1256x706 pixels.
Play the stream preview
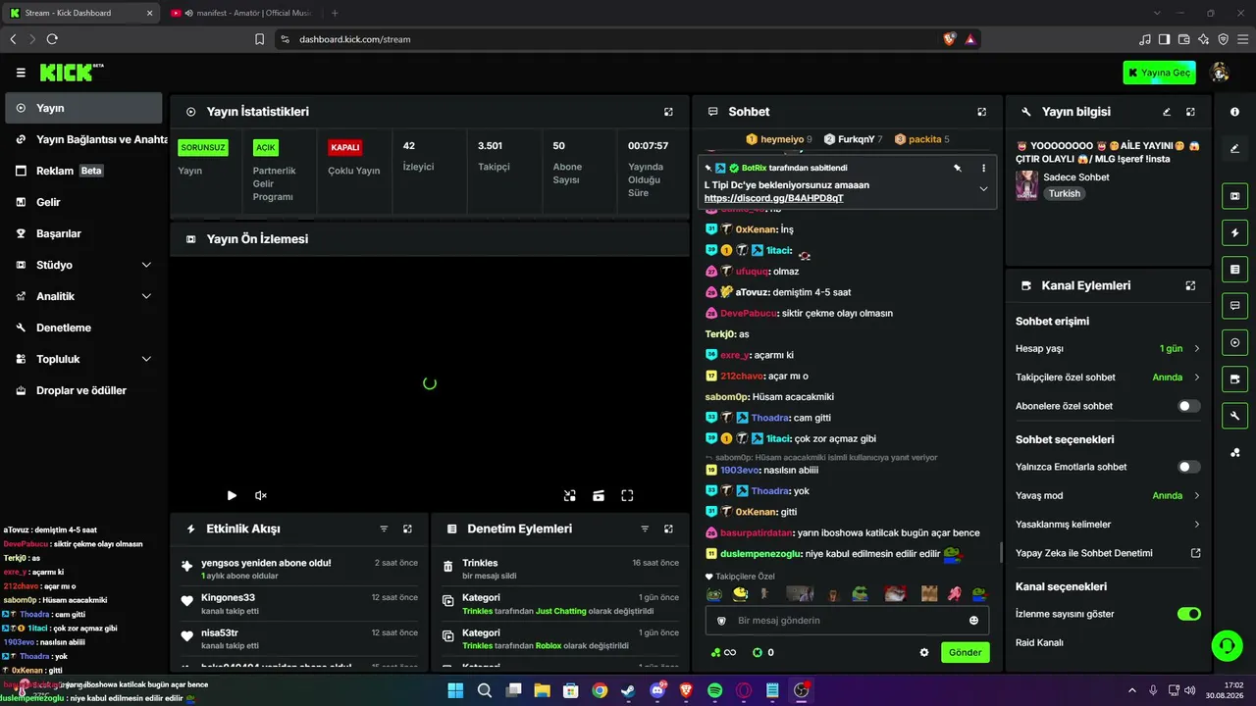232,496
